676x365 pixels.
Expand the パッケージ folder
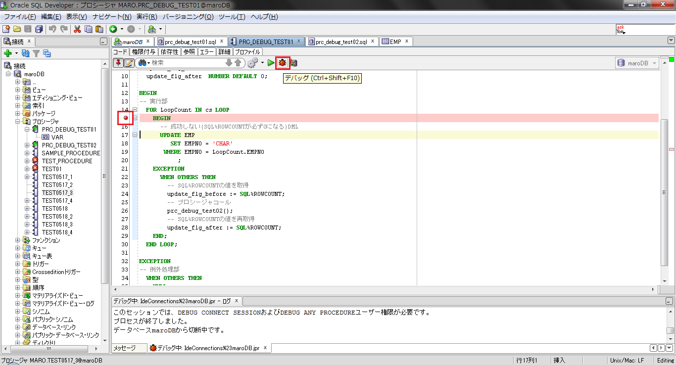18,114
